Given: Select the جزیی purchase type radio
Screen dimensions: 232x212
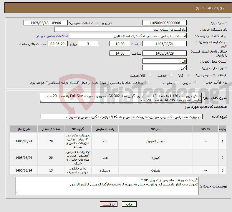Looking at the screenshot, I should (x=195, y=82).
